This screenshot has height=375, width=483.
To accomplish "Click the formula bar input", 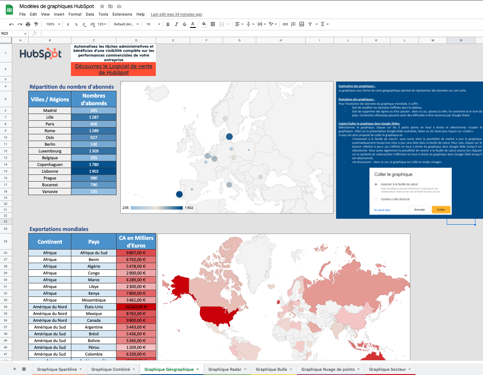I will pyautogui.click(x=261, y=33).
